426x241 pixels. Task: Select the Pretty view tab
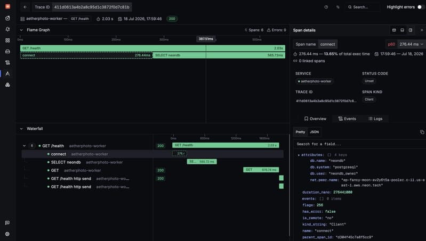[x=300, y=132]
